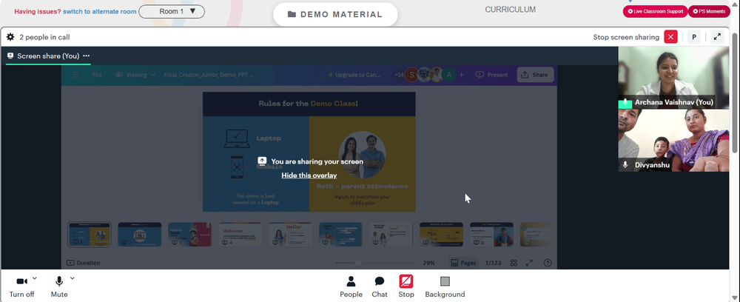Image resolution: width=740 pixels, height=302 pixels.
Task: Mute the microphone
Action: [59, 286]
